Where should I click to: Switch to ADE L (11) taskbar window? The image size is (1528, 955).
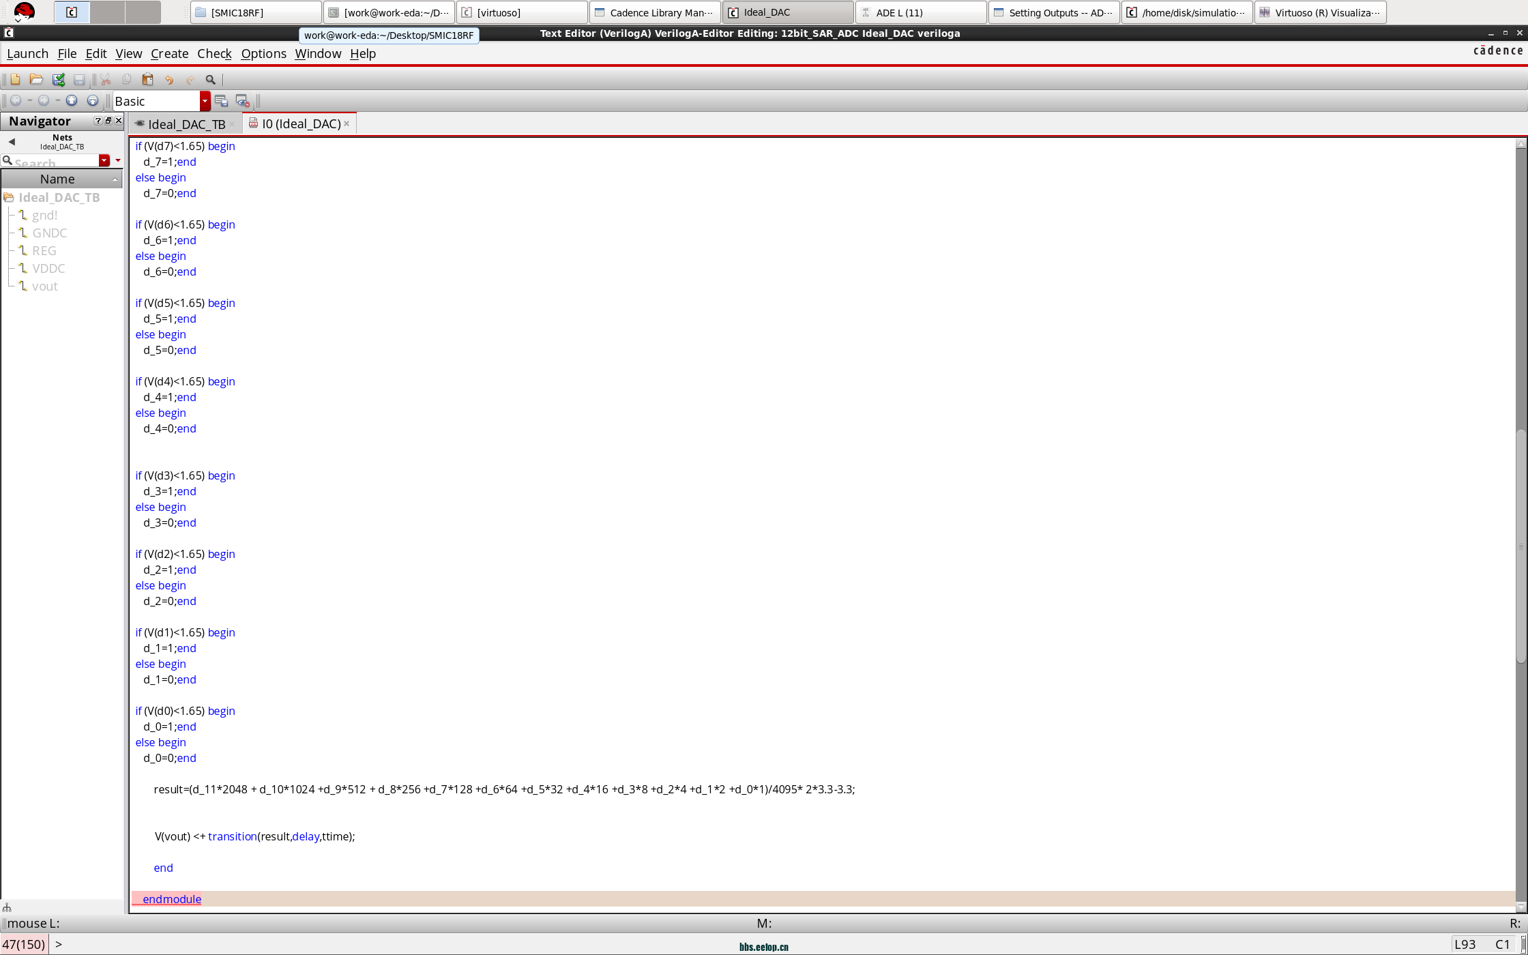click(x=922, y=12)
